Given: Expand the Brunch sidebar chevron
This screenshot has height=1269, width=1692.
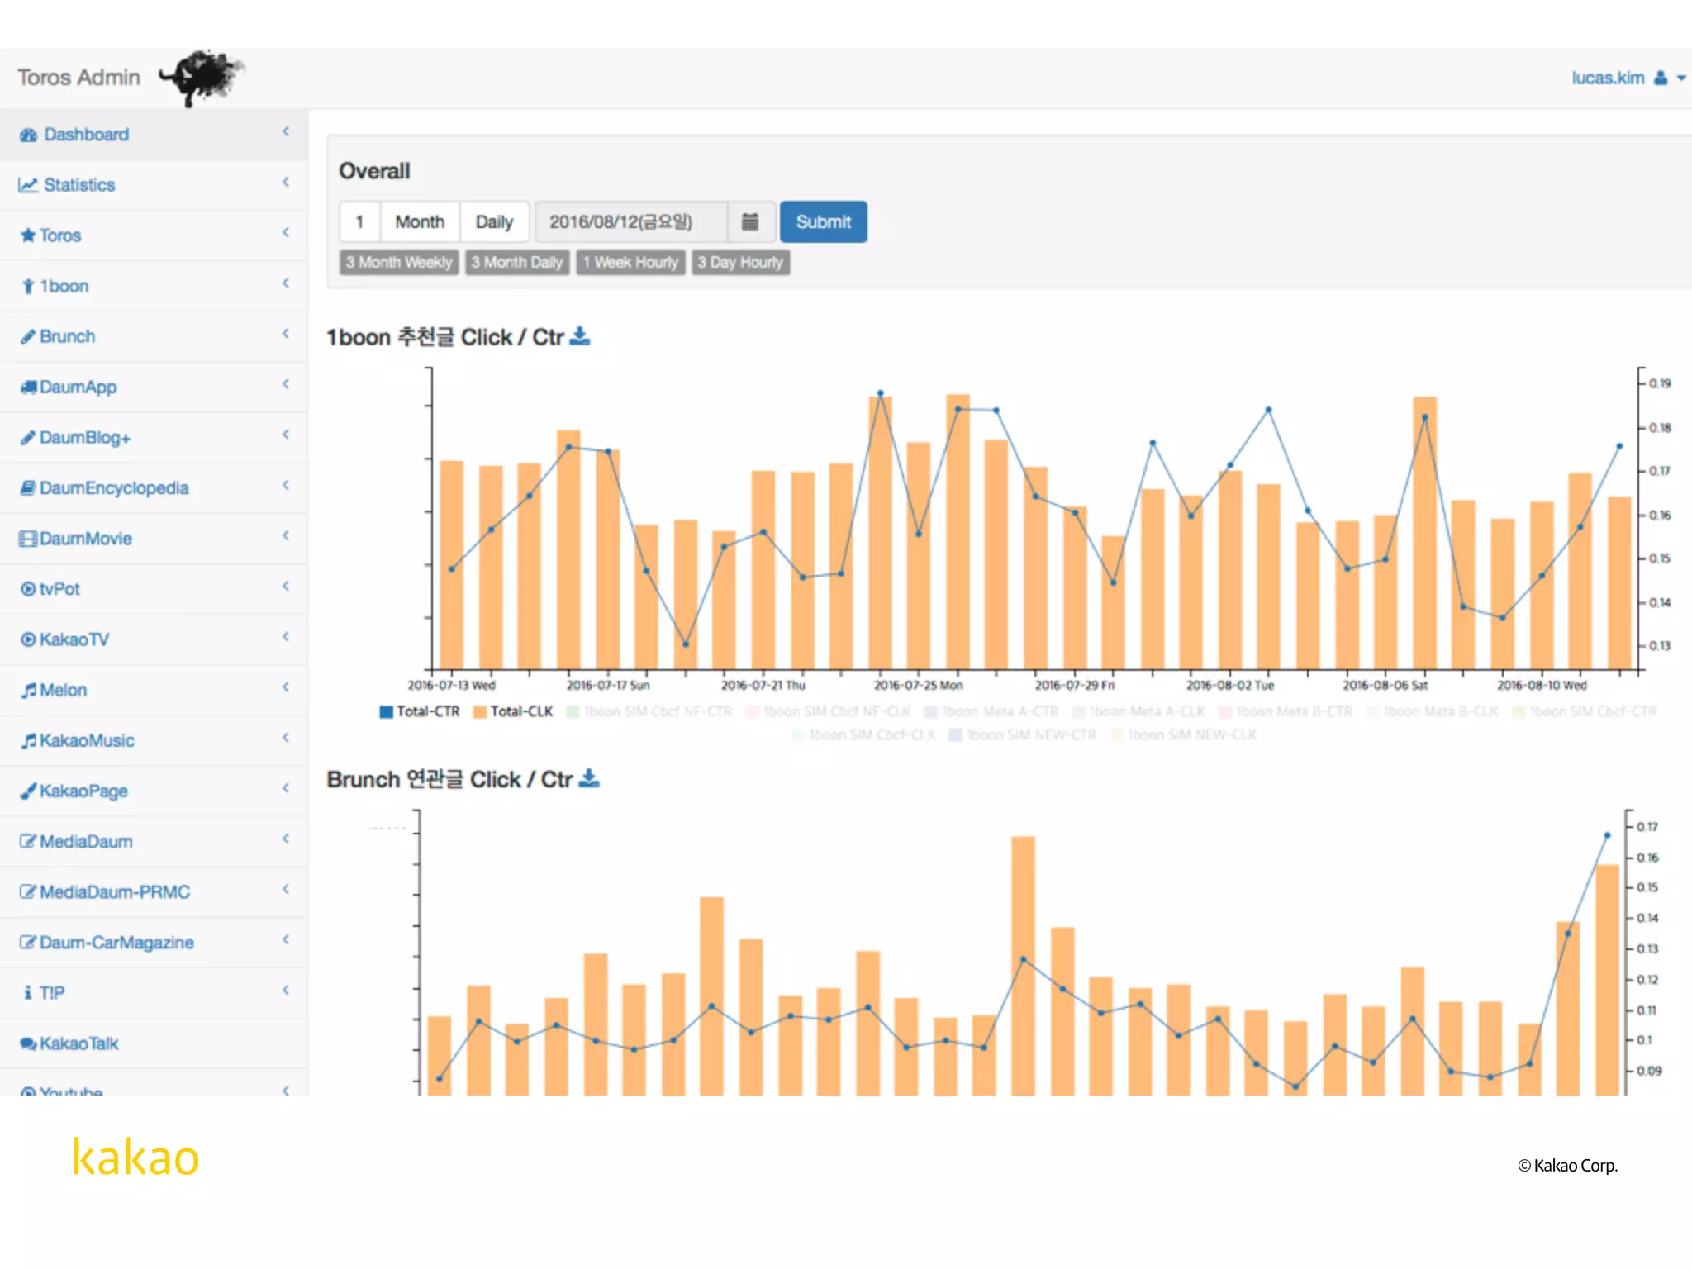Looking at the screenshot, I should click(286, 334).
